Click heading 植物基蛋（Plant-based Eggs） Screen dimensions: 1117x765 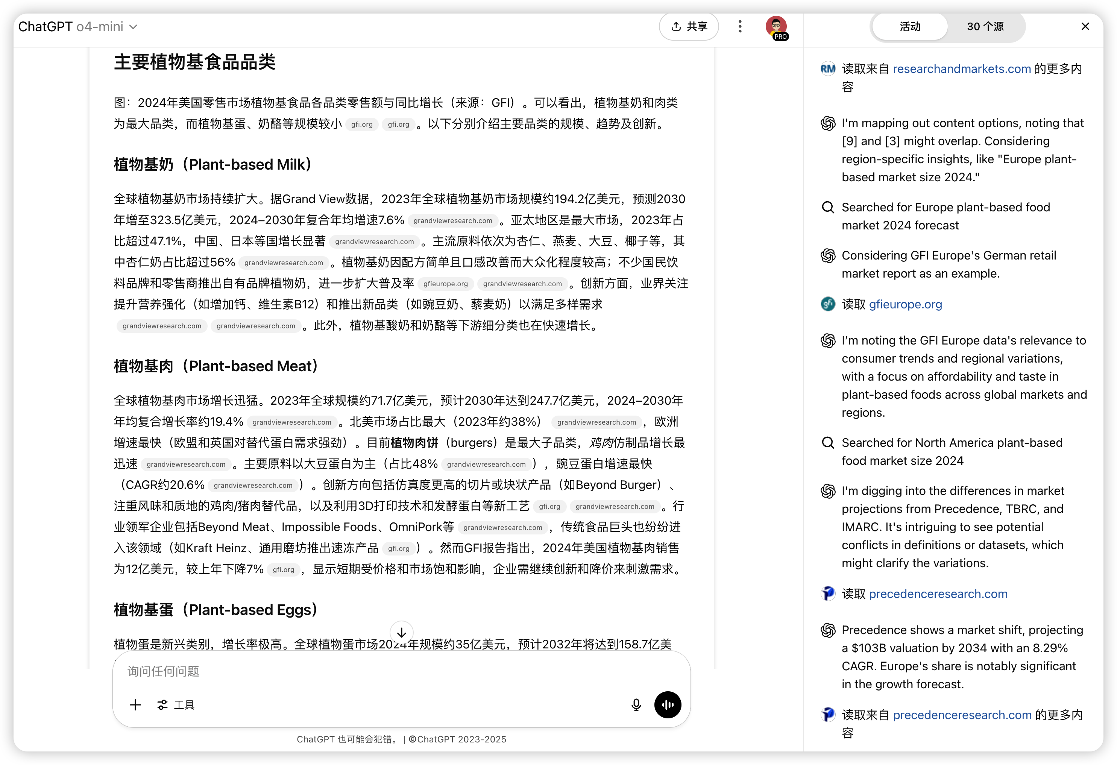216,610
